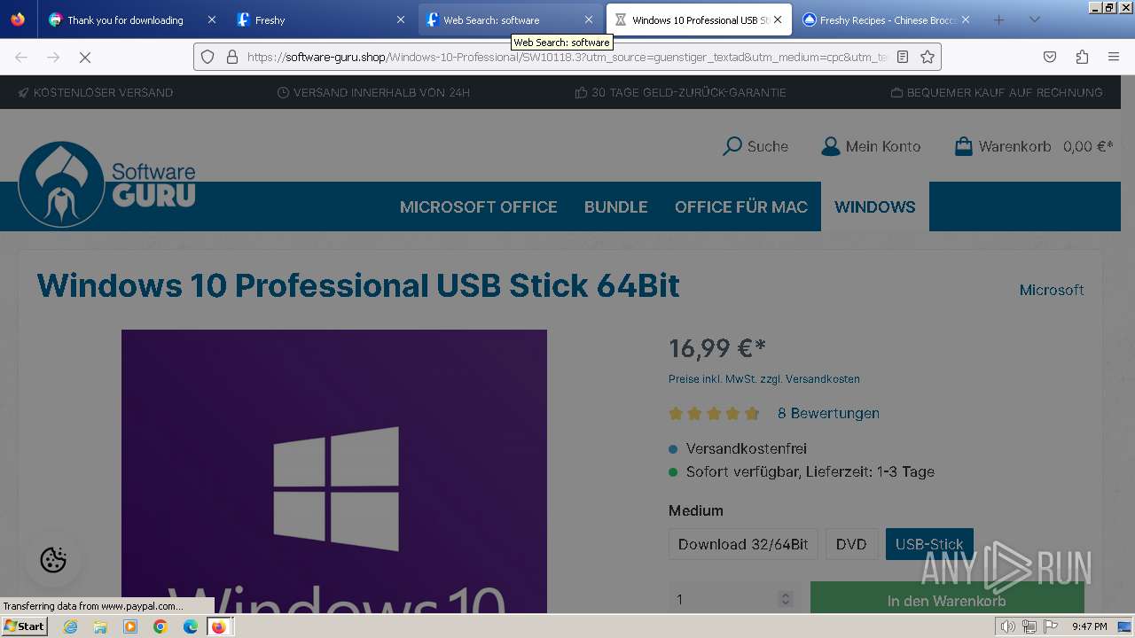
Task: Launch Microsoft Edge from the taskbar
Action: [x=191, y=626]
